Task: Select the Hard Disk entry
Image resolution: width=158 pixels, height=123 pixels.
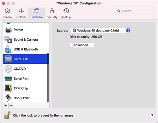Action: point(26,59)
